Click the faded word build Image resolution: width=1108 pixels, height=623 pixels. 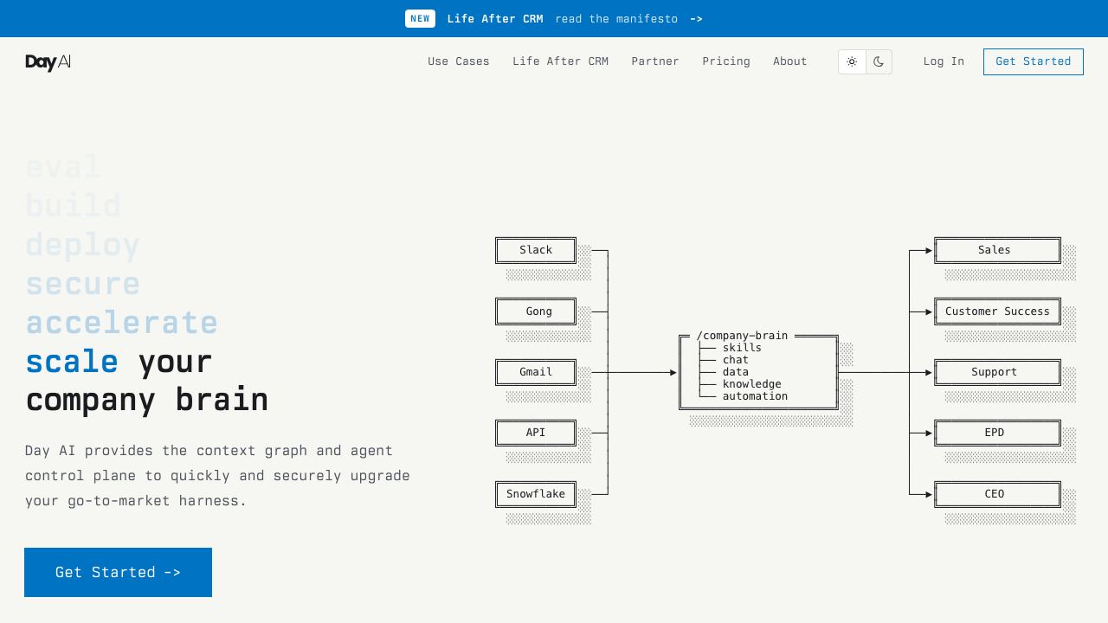pyautogui.click(x=73, y=206)
